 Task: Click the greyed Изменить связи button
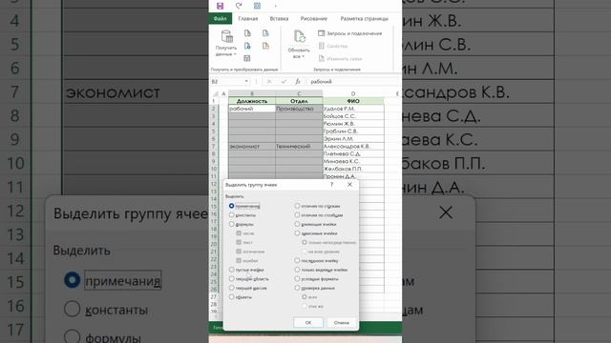(340, 59)
